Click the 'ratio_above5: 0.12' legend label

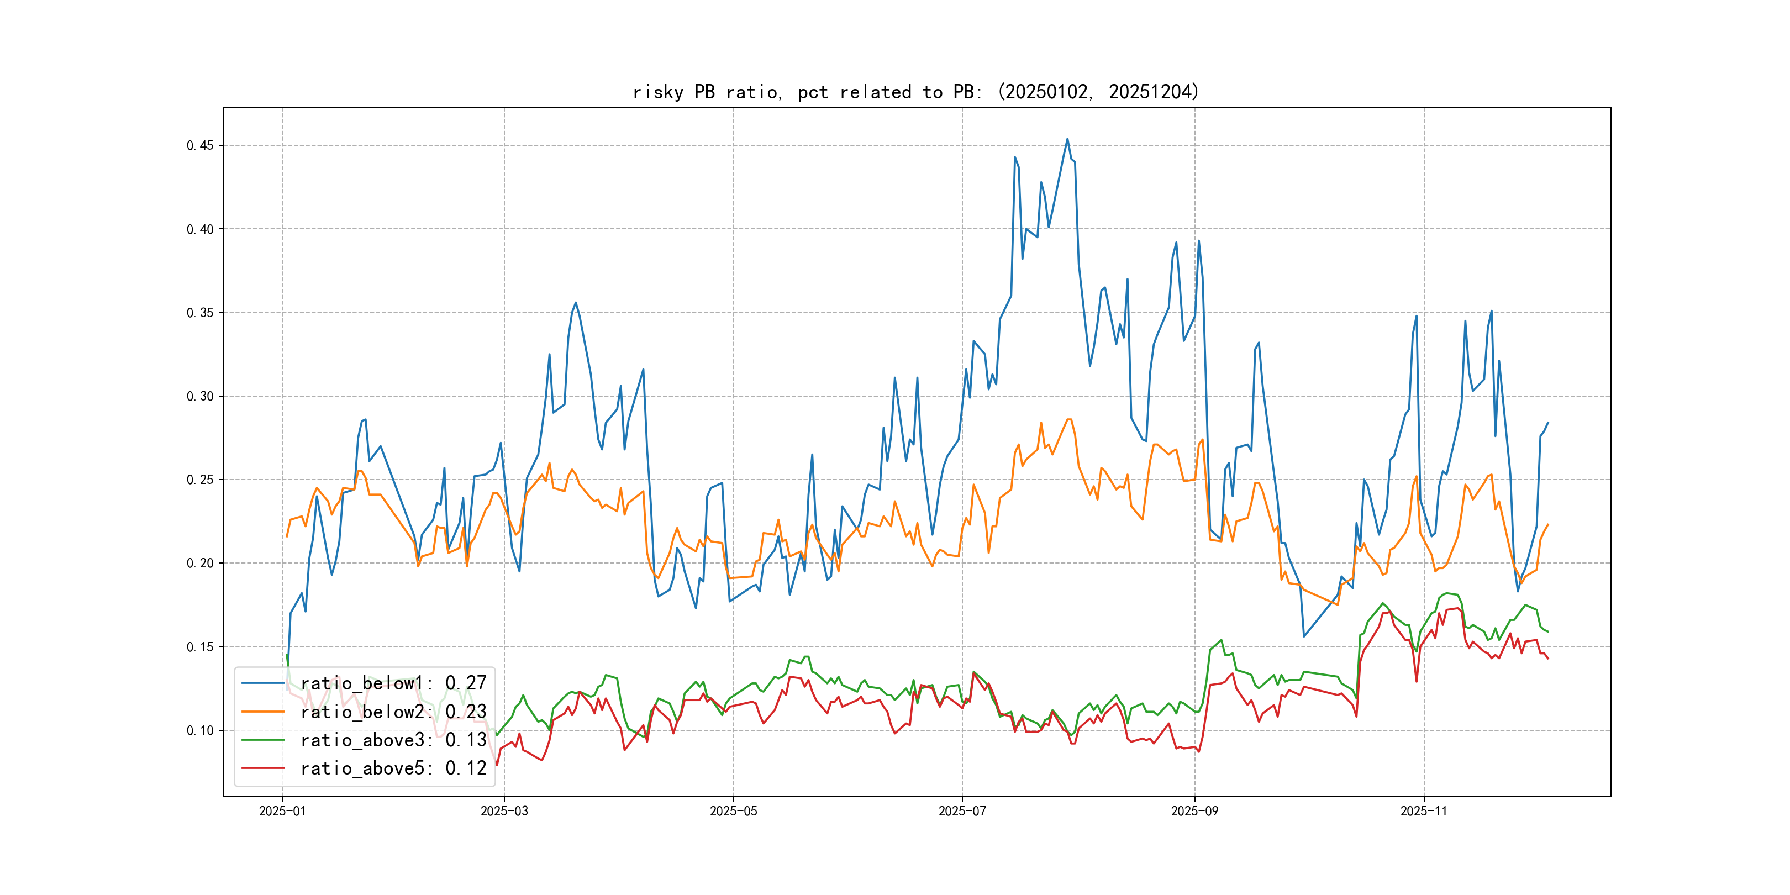coord(393,768)
